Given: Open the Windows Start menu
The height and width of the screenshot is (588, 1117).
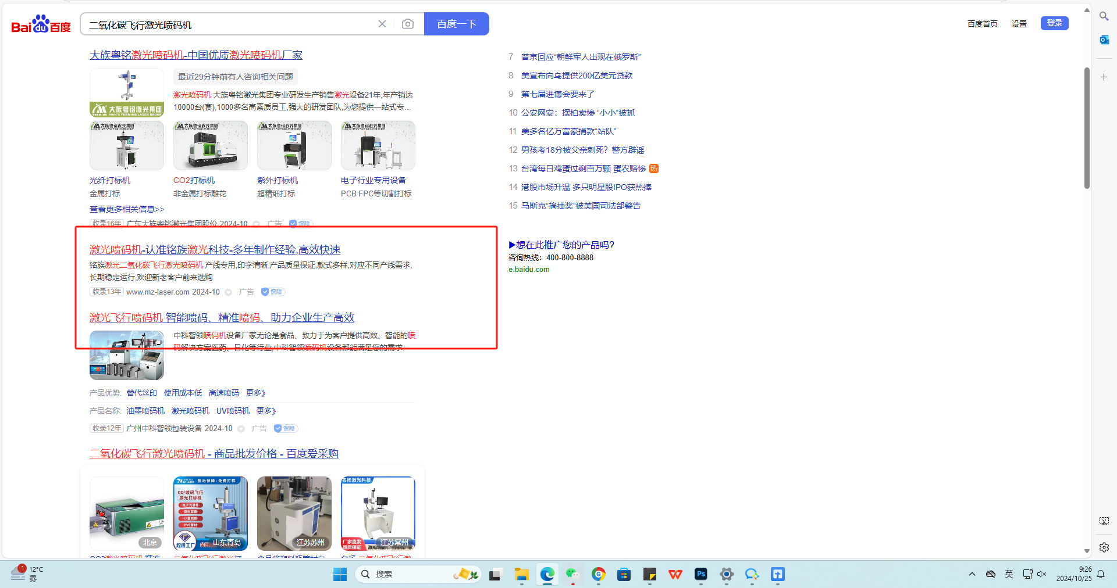Looking at the screenshot, I should click(x=340, y=575).
